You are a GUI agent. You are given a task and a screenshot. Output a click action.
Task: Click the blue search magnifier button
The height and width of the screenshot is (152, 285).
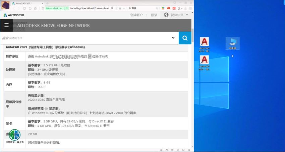[x=185, y=38]
